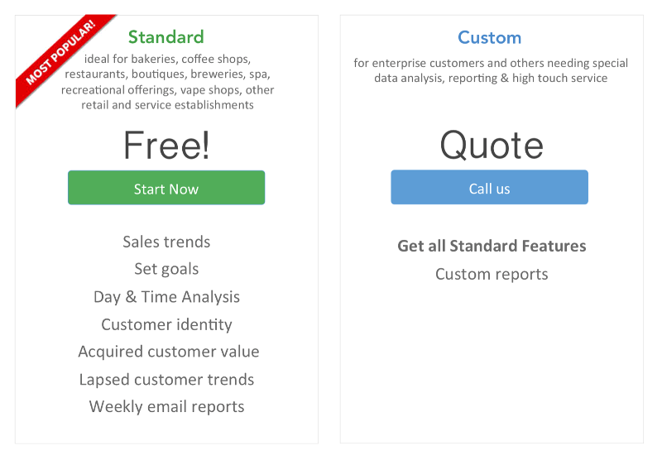Click the Custom reports feature
The image size is (662, 460).
[x=492, y=275]
